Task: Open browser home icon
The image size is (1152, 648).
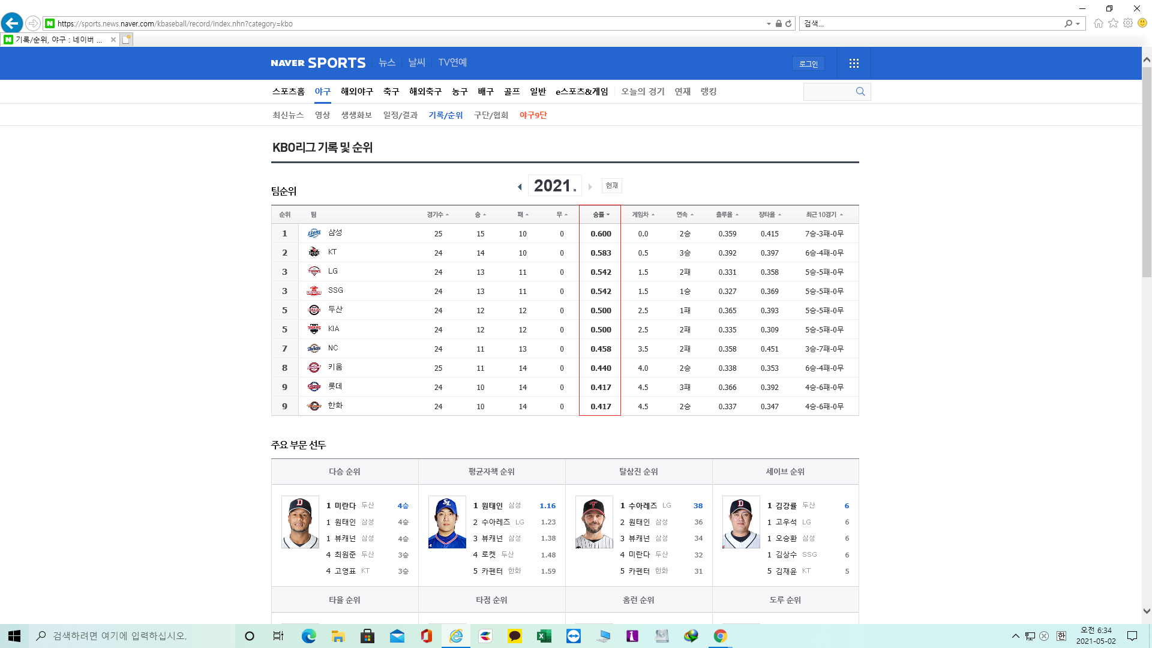Action: (x=1099, y=23)
